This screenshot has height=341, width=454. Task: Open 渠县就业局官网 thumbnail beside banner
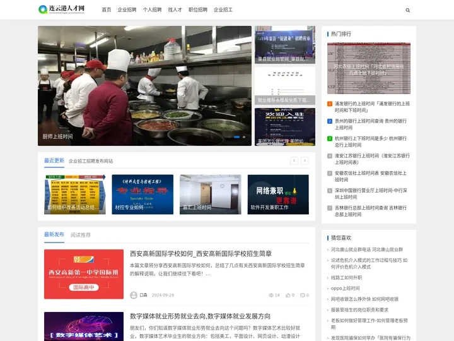point(285,45)
